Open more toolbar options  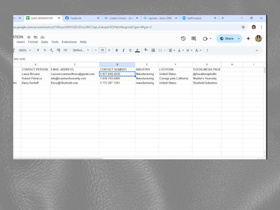click(207, 50)
